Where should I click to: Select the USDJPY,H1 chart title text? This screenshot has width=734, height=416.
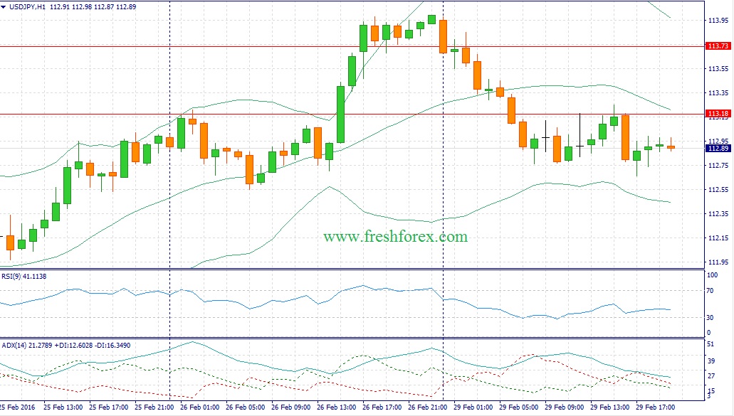[x=28, y=6]
